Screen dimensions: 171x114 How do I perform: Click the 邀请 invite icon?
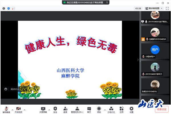tap(65, 109)
